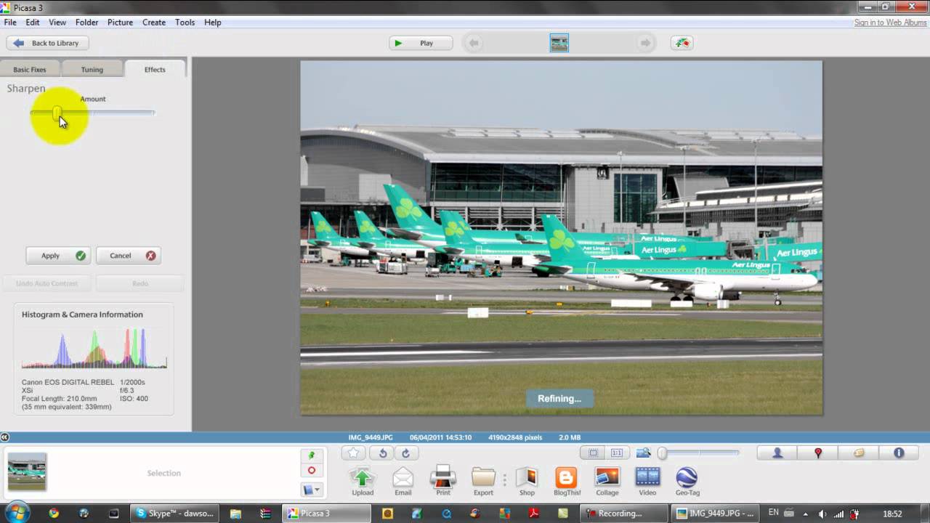930x523 pixels.
Task: Cancel the Sharpen effect
Action: click(x=129, y=256)
